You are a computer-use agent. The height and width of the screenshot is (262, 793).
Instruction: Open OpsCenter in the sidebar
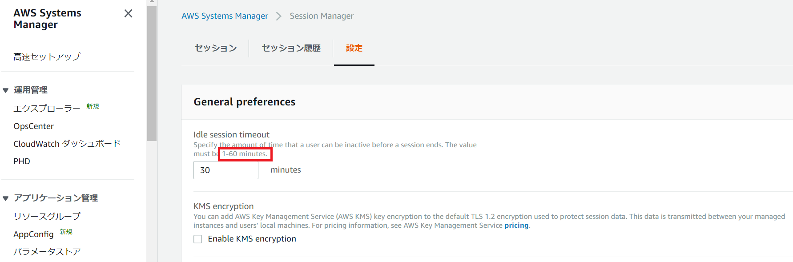coord(34,126)
